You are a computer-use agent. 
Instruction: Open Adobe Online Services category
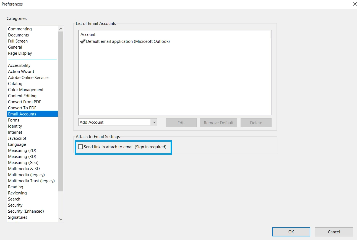(x=29, y=78)
